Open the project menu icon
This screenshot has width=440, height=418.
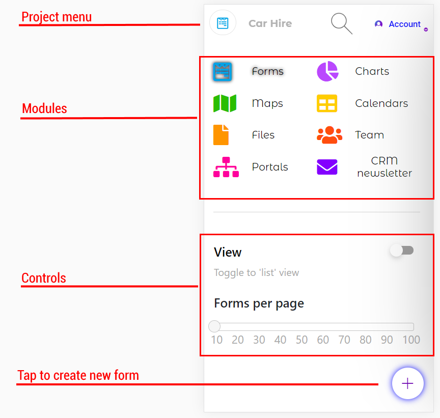pos(223,23)
